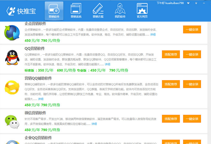Screen dimensions: 211x144
Task: Click the 营销QQ辅助软件 title
Action: (x=38, y=78)
